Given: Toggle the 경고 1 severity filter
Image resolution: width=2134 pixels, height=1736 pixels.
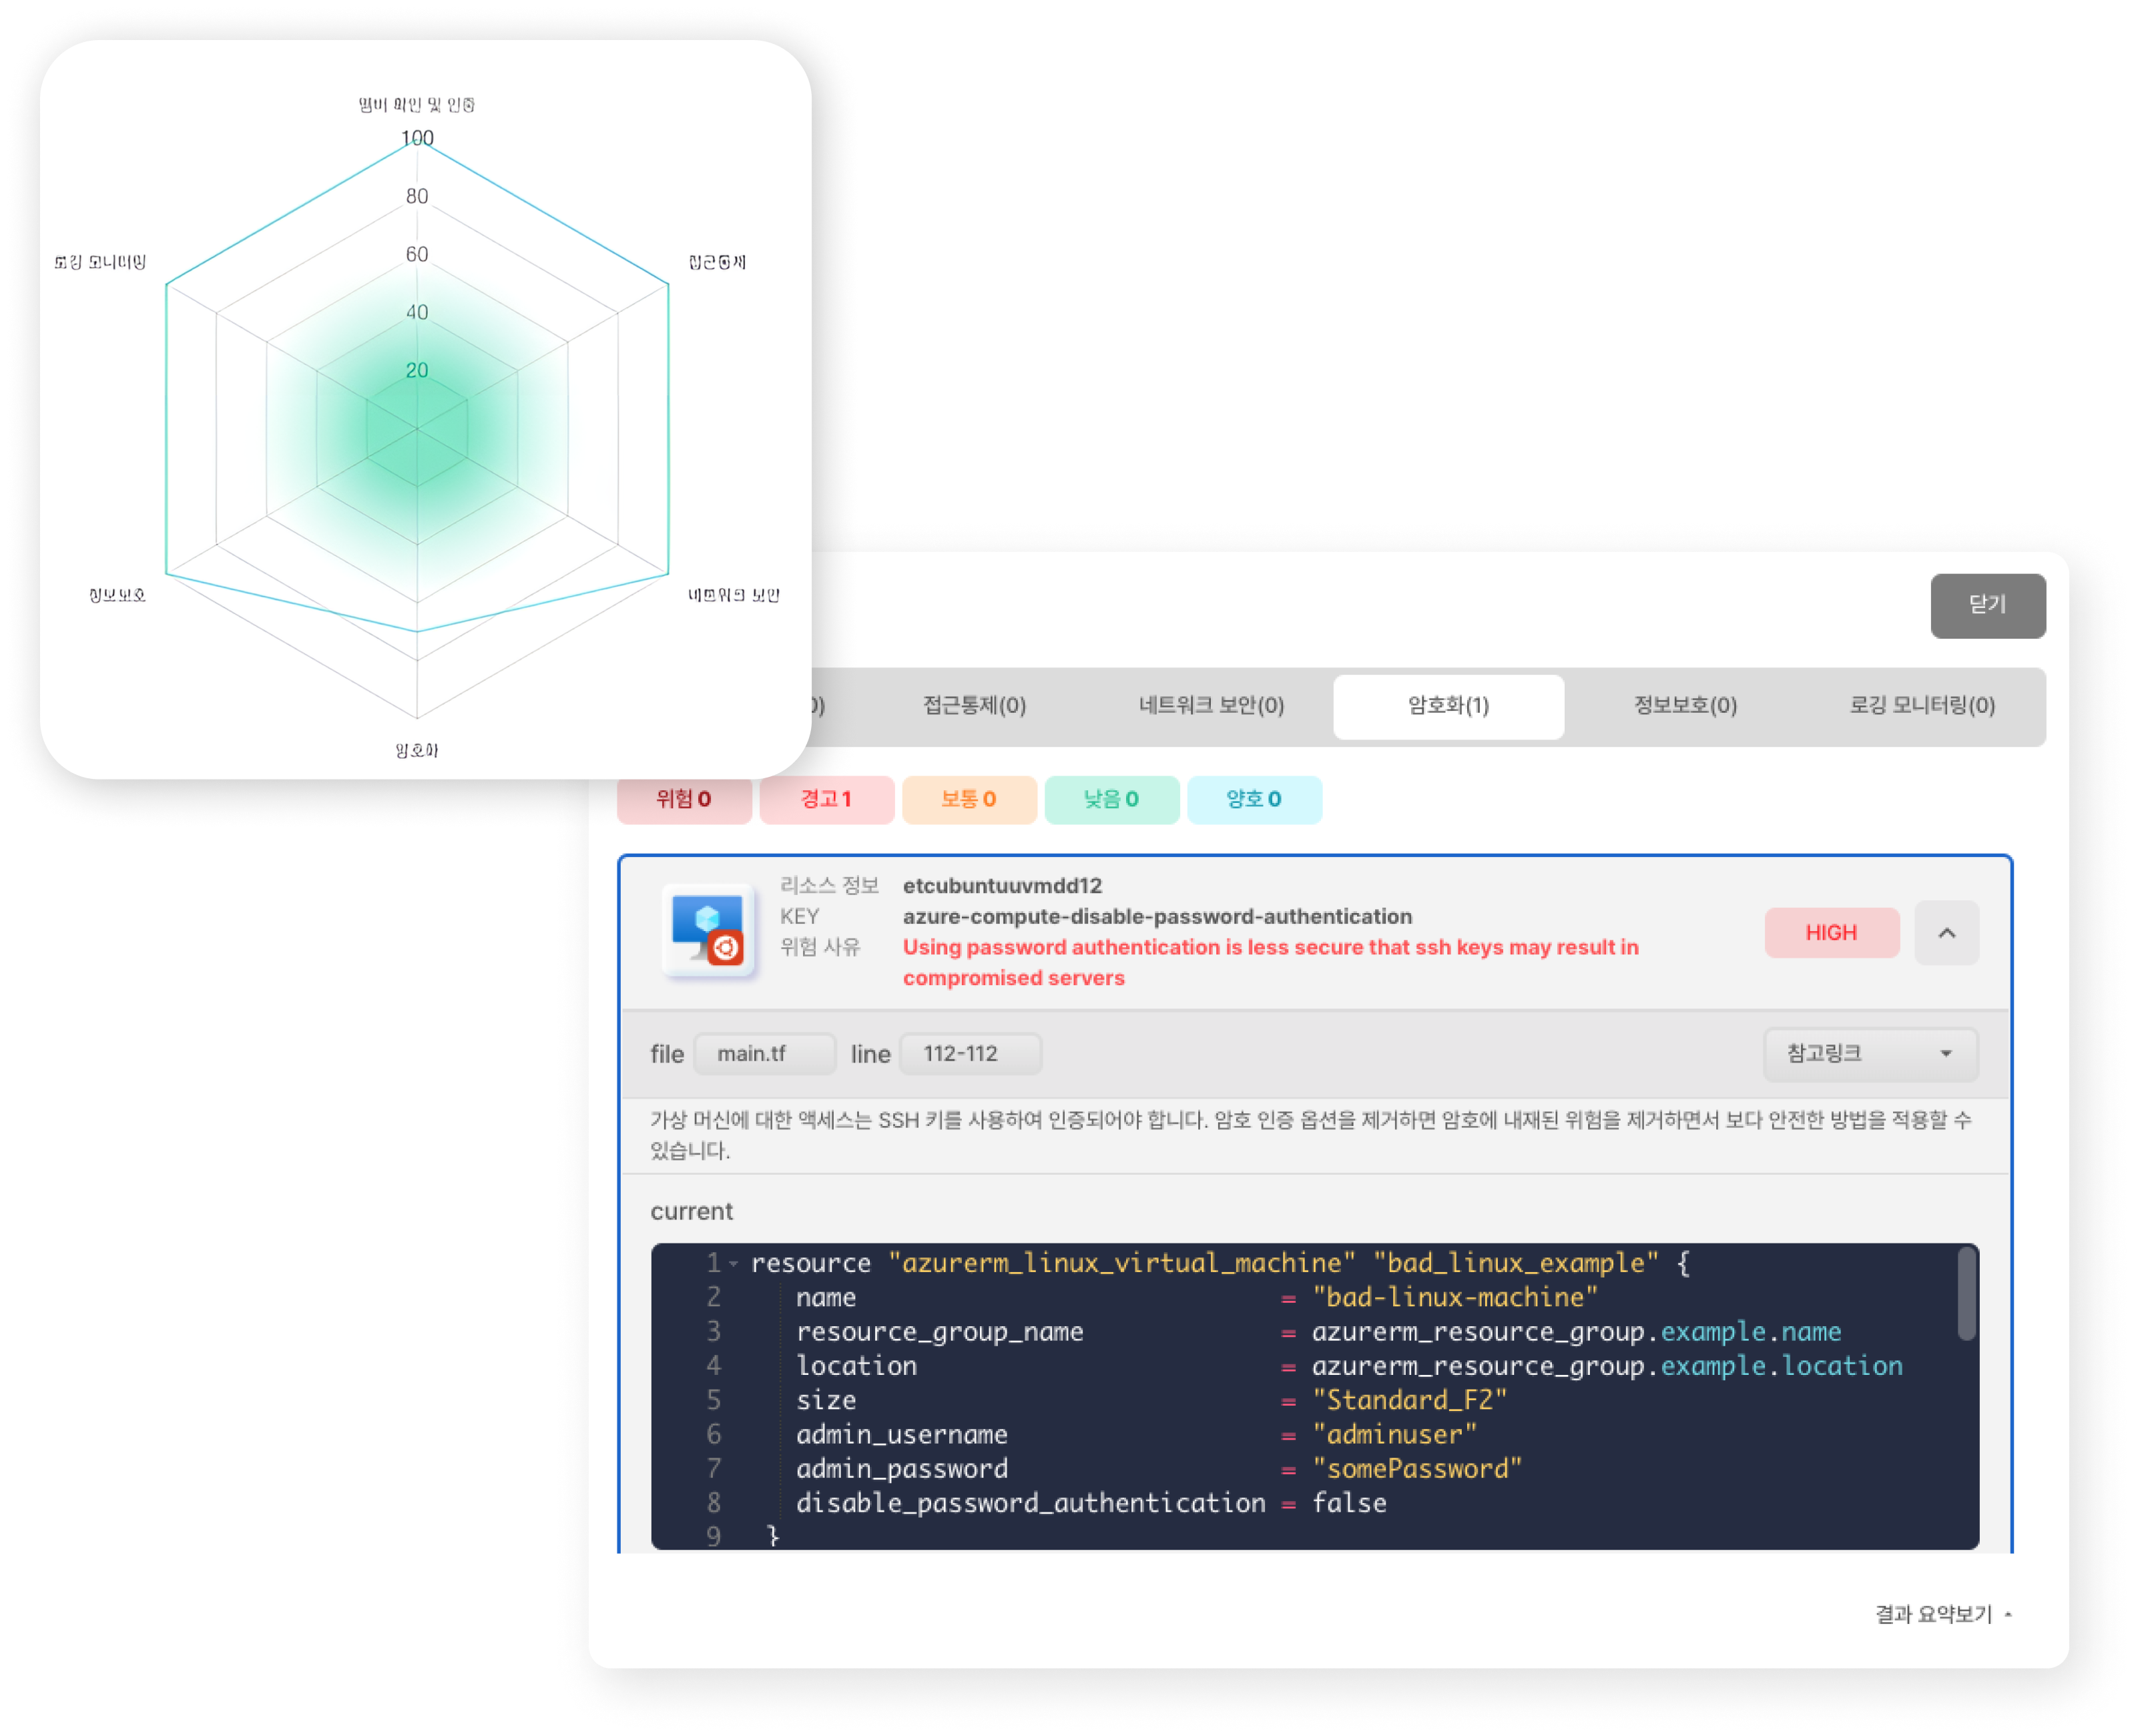Looking at the screenshot, I should [x=826, y=799].
